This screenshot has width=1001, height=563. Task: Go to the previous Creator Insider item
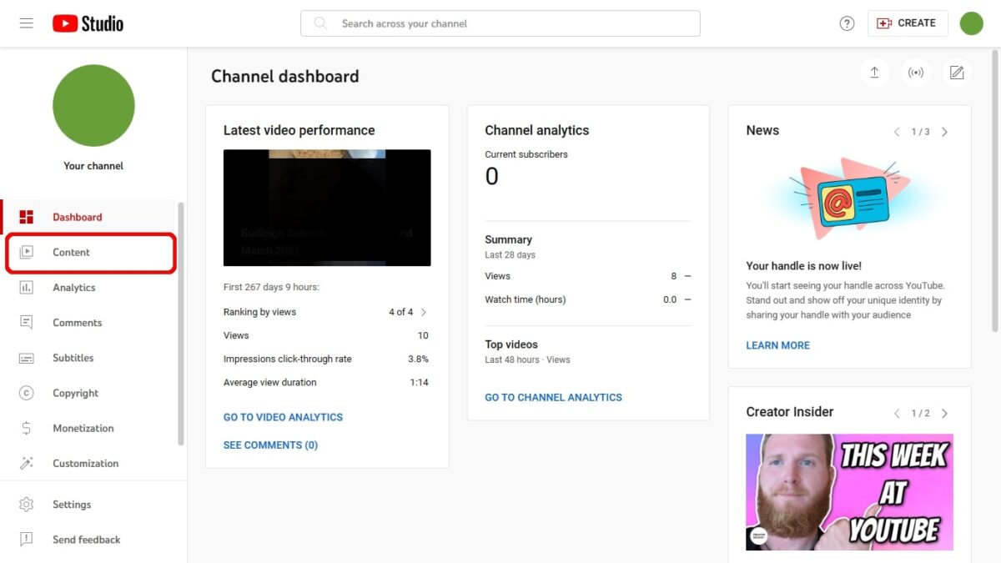click(x=897, y=413)
